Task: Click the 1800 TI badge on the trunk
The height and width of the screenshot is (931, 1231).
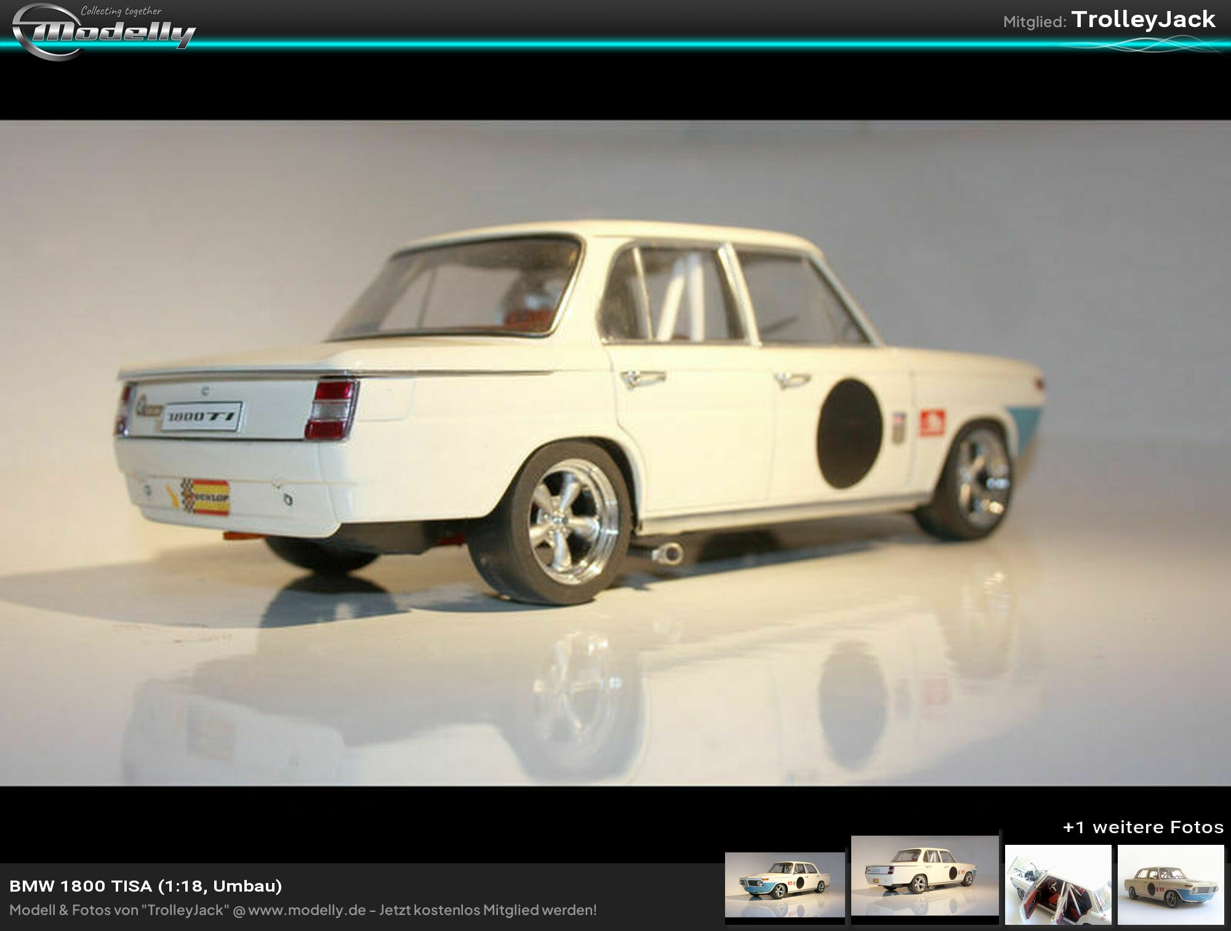Action: [202, 417]
